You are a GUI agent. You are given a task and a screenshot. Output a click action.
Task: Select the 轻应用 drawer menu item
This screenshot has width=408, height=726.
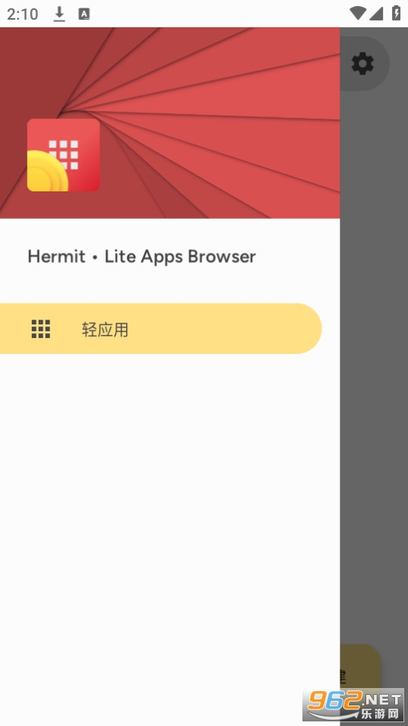[x=161, y=329]
